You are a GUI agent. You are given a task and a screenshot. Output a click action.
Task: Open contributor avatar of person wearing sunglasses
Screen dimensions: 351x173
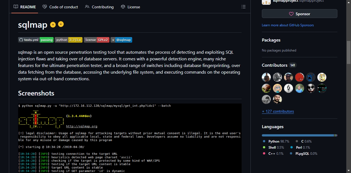(289, 77)
